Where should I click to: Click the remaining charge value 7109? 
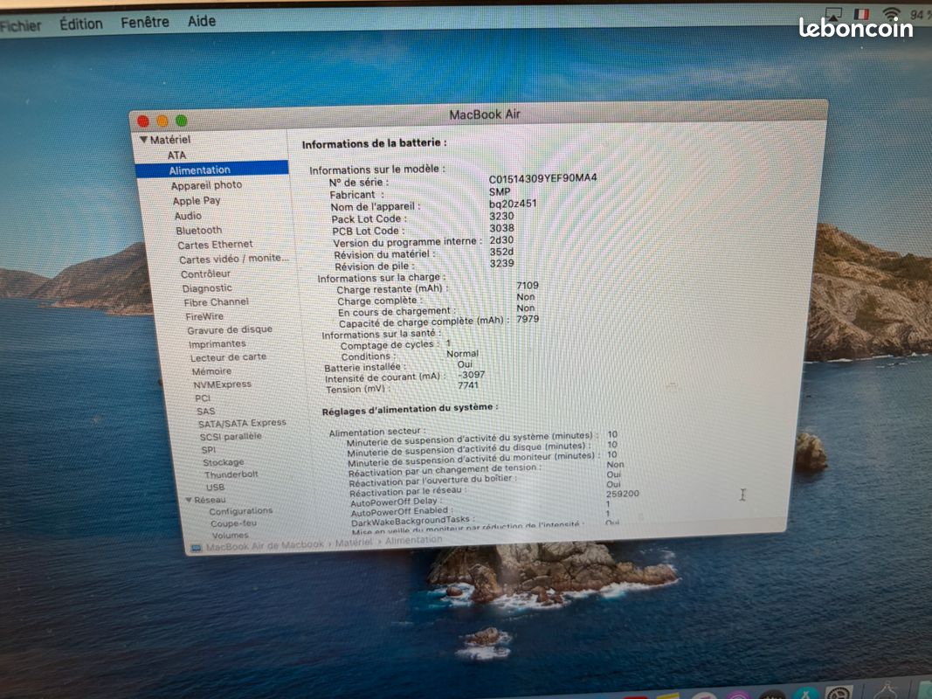528,286
